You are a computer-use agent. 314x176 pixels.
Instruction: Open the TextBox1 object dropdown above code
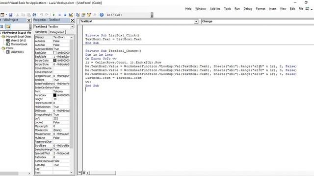click(196, 22)
